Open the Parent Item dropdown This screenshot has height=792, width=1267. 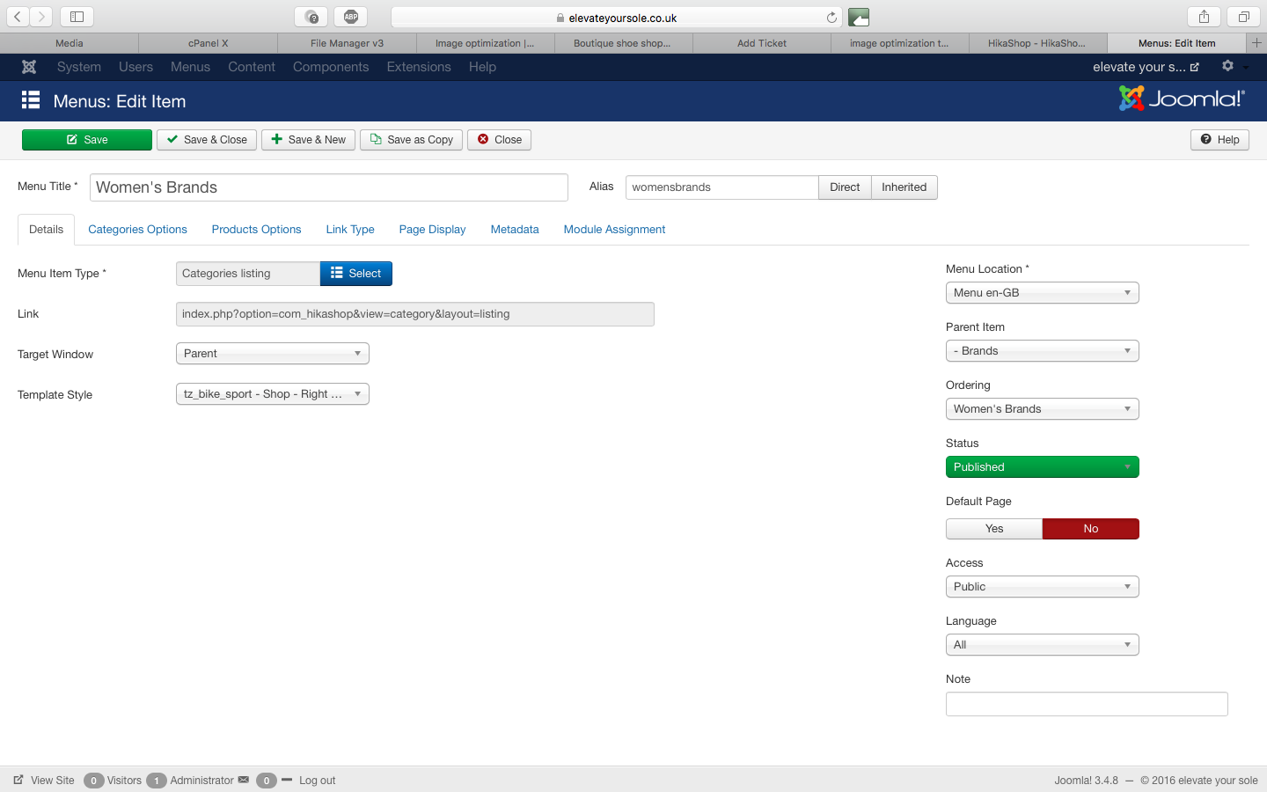tap(1043, 351)
